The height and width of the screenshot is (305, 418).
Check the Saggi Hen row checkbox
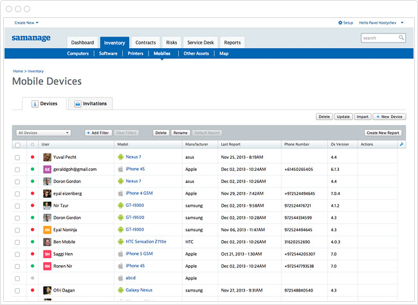[17, 254]
